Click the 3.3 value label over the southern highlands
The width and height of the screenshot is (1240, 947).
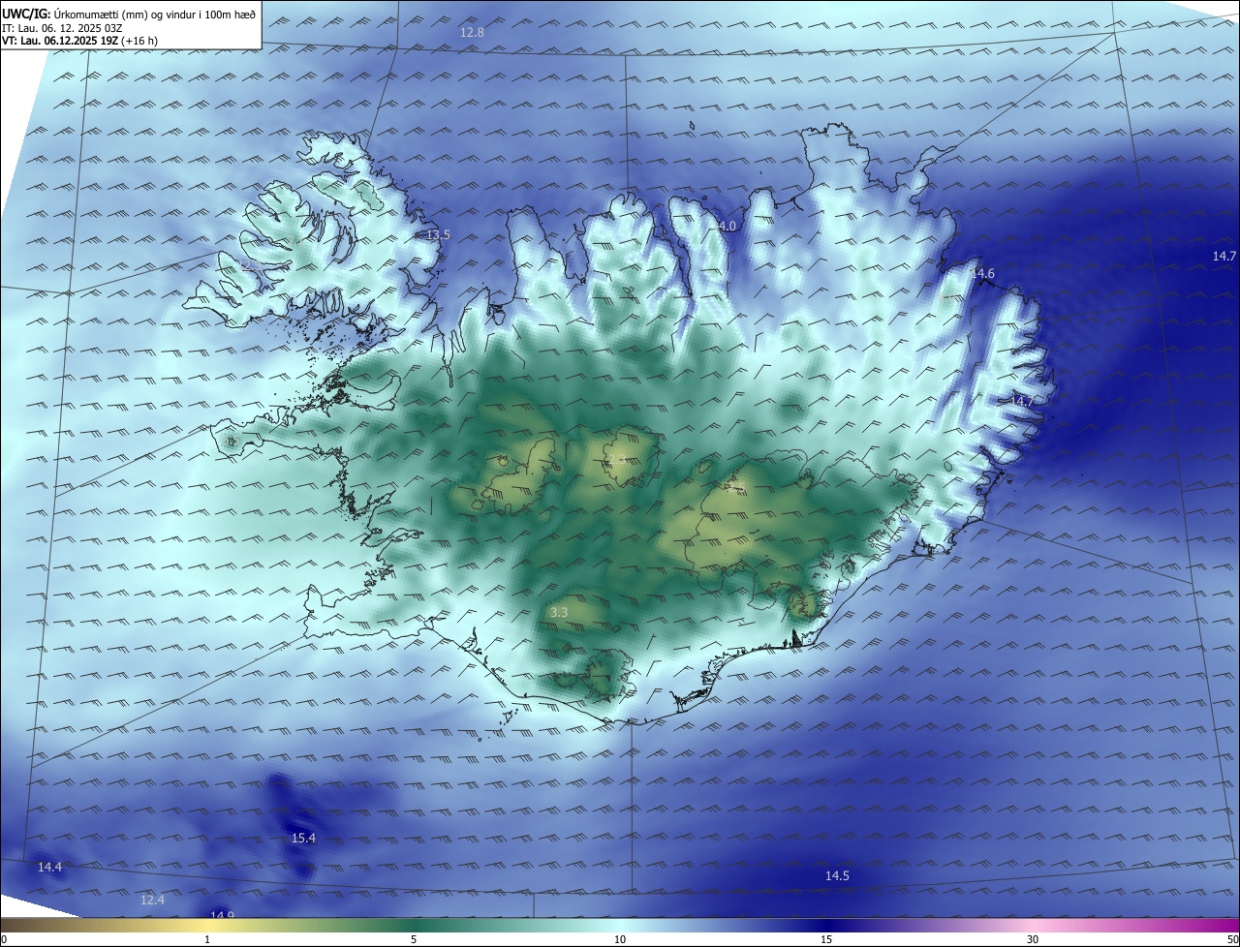(559, 612)
